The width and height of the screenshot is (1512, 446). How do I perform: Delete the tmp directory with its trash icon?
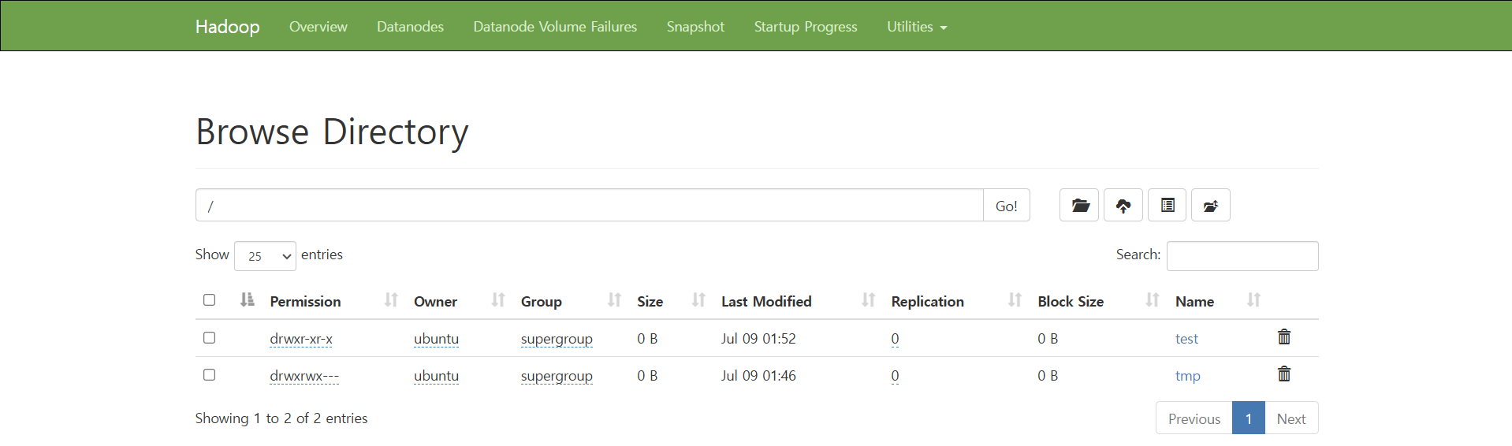(1283, 374)
